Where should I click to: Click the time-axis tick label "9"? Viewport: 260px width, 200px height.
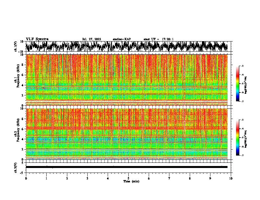tap(210, 178)
